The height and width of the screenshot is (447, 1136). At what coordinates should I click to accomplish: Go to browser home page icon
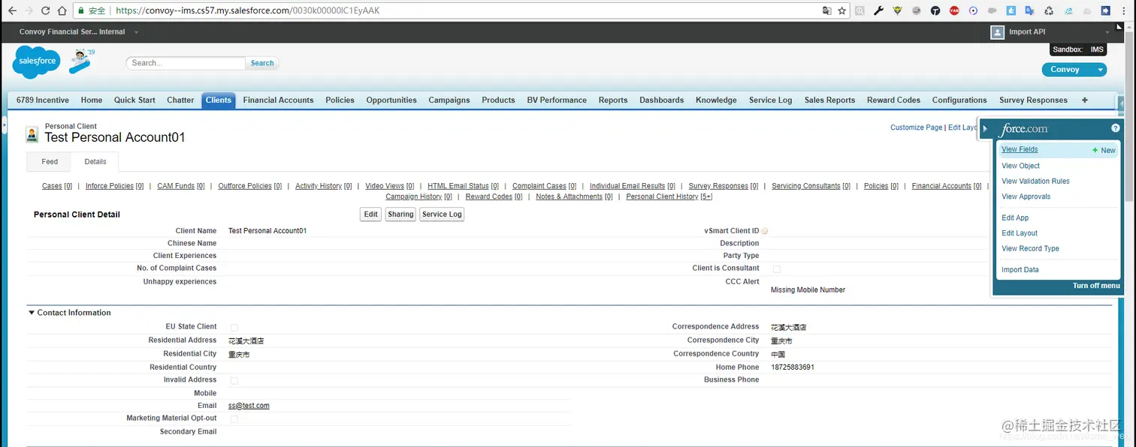click(x=62, y=11)
